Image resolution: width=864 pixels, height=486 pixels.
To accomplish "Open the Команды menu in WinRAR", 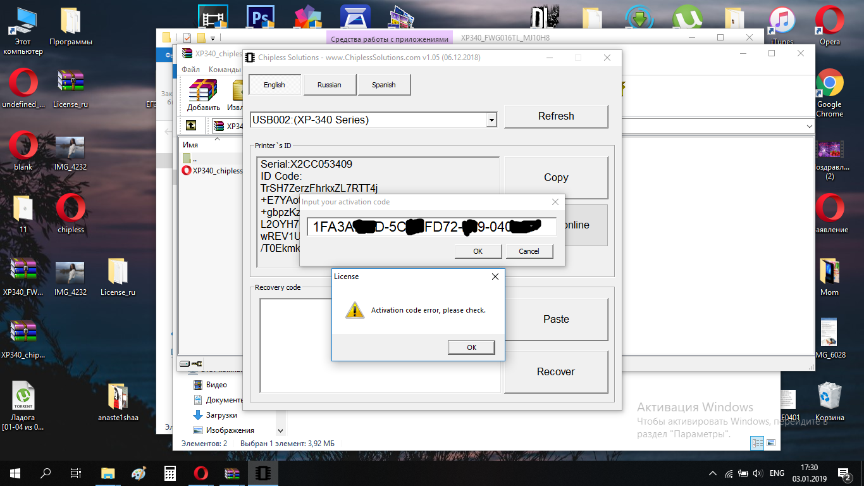I will [225, 70].
